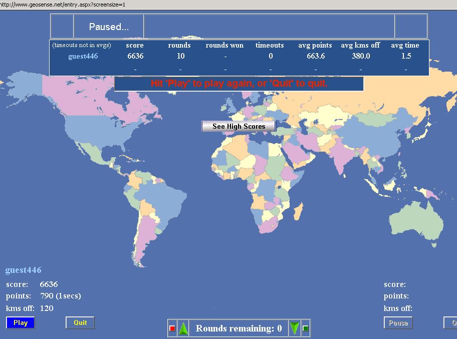Click the 'avg points' column header
The image size is (457, 339).
point(316,45)
